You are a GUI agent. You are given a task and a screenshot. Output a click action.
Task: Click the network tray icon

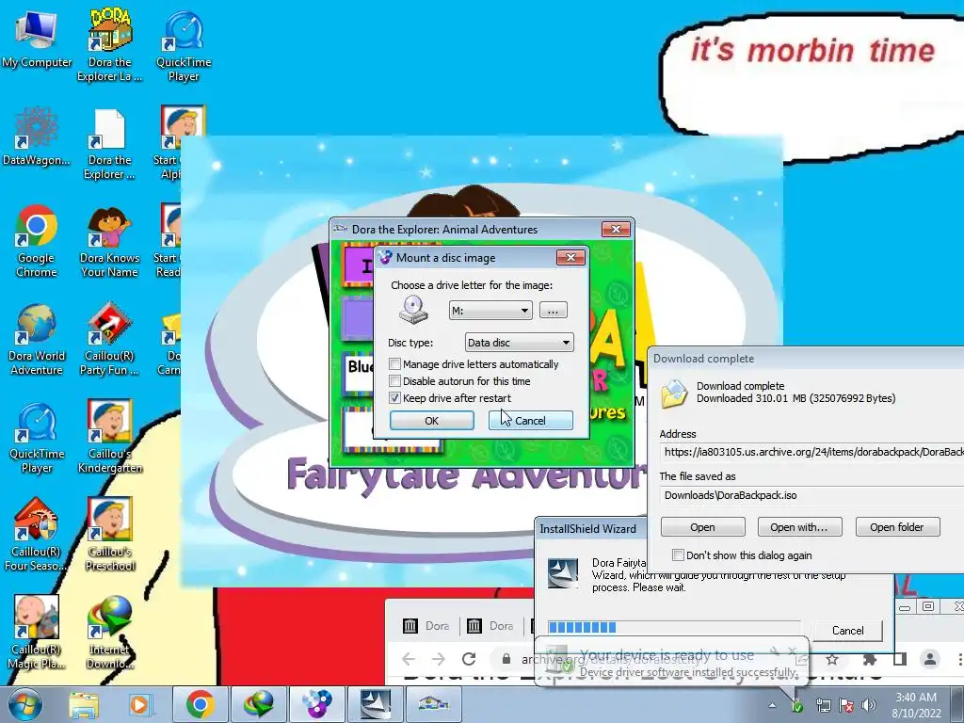click(x=823, y=705)
